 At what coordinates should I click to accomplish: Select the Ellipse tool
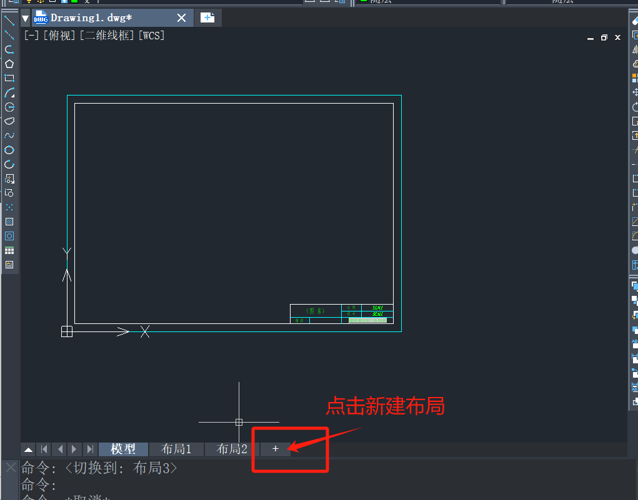tap(9, 150)
